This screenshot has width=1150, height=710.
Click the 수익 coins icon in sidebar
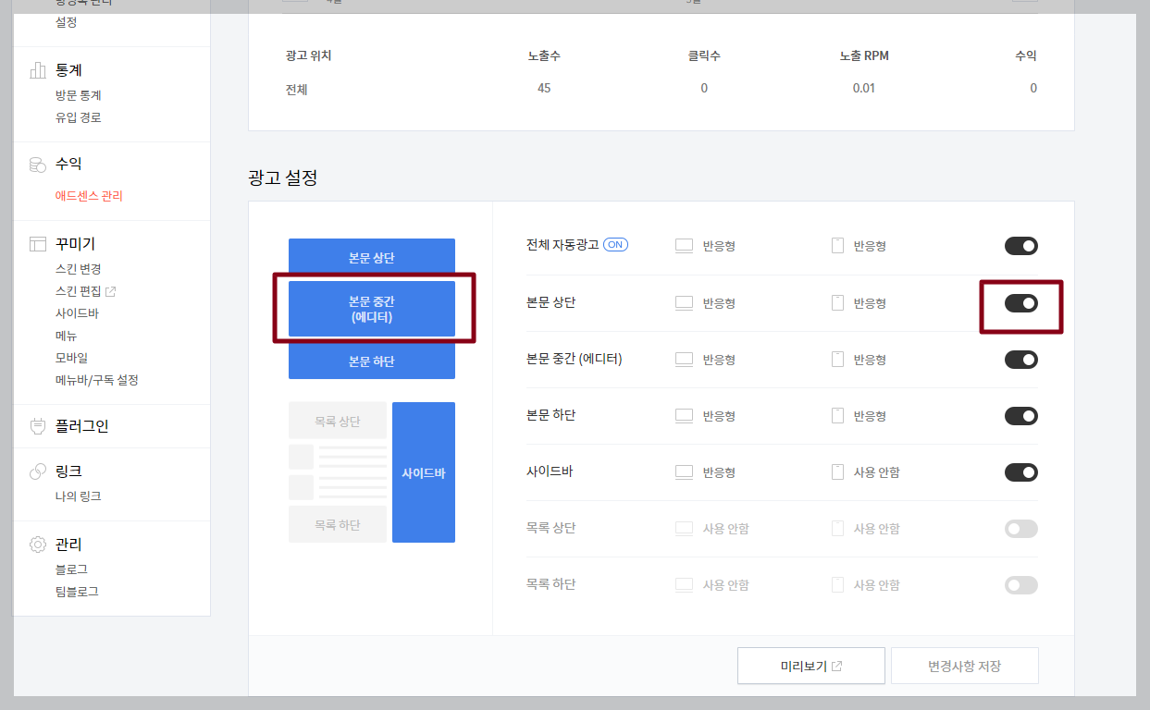(x=38, y=165)
